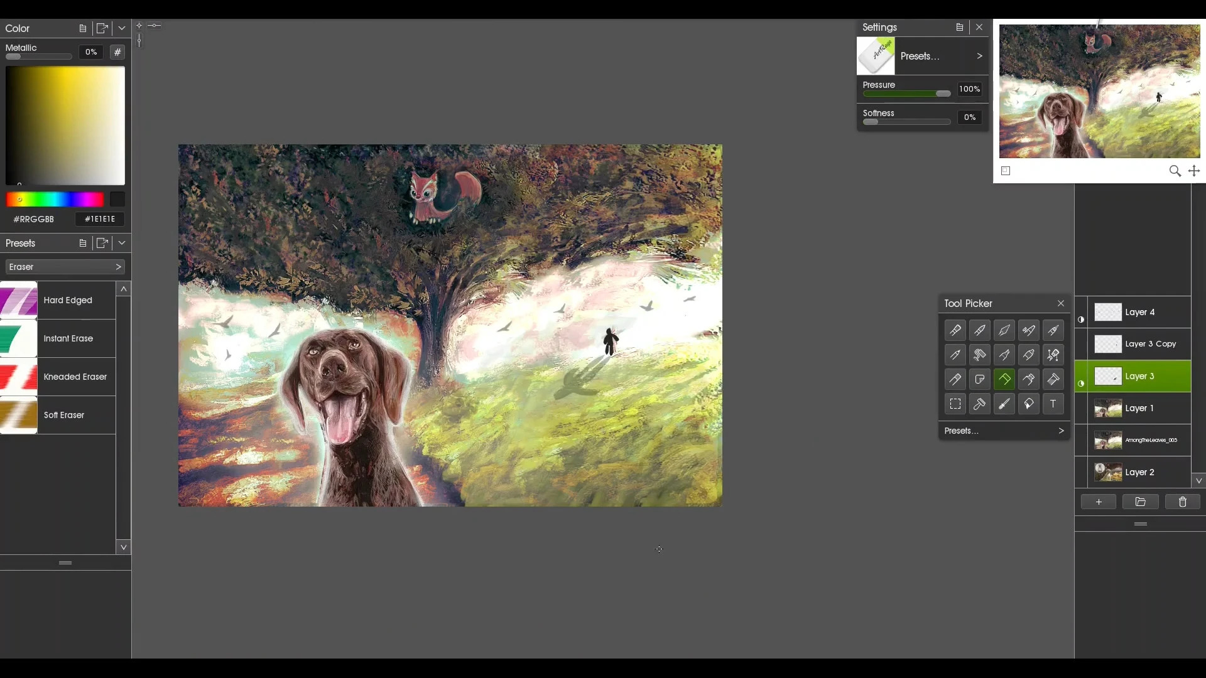Pick the Paint Roller tool
The height and width of the screenshot is (678, 1206).
point(979,355)
